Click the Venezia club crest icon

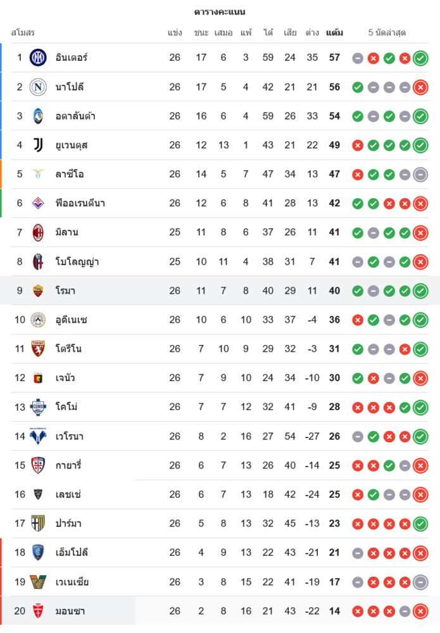[38, 582]
